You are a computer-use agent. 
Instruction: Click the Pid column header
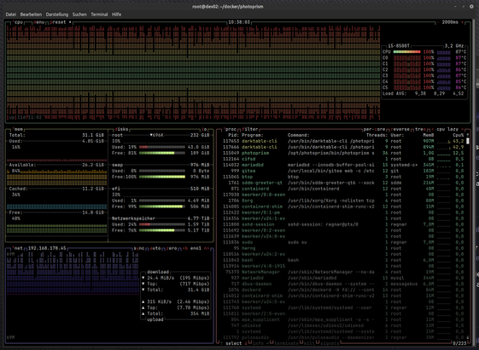pyautogui.click(x=234, y=135)
